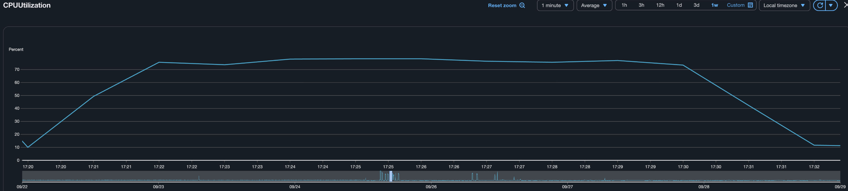Open refresh interval dropdown arrow

[831, 5]
